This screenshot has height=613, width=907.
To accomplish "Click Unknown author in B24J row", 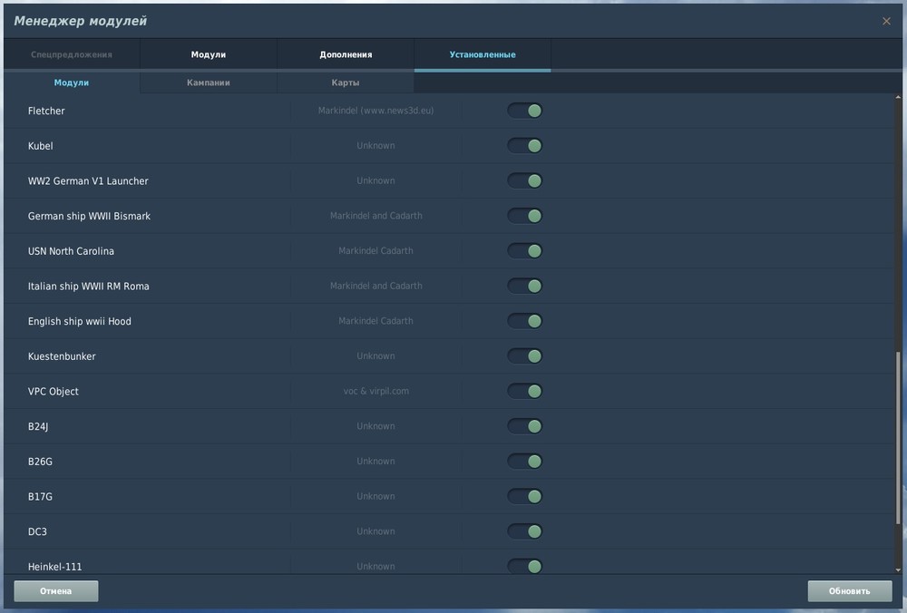I will click(x=376, y=426).
